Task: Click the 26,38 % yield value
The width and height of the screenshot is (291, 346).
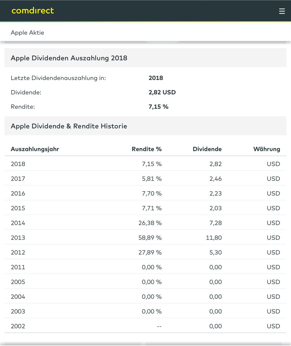Action: coord(150,223)
